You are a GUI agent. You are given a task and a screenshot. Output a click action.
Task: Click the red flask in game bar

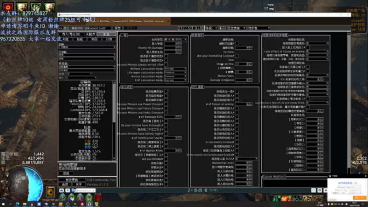click(x=98, y=198)
